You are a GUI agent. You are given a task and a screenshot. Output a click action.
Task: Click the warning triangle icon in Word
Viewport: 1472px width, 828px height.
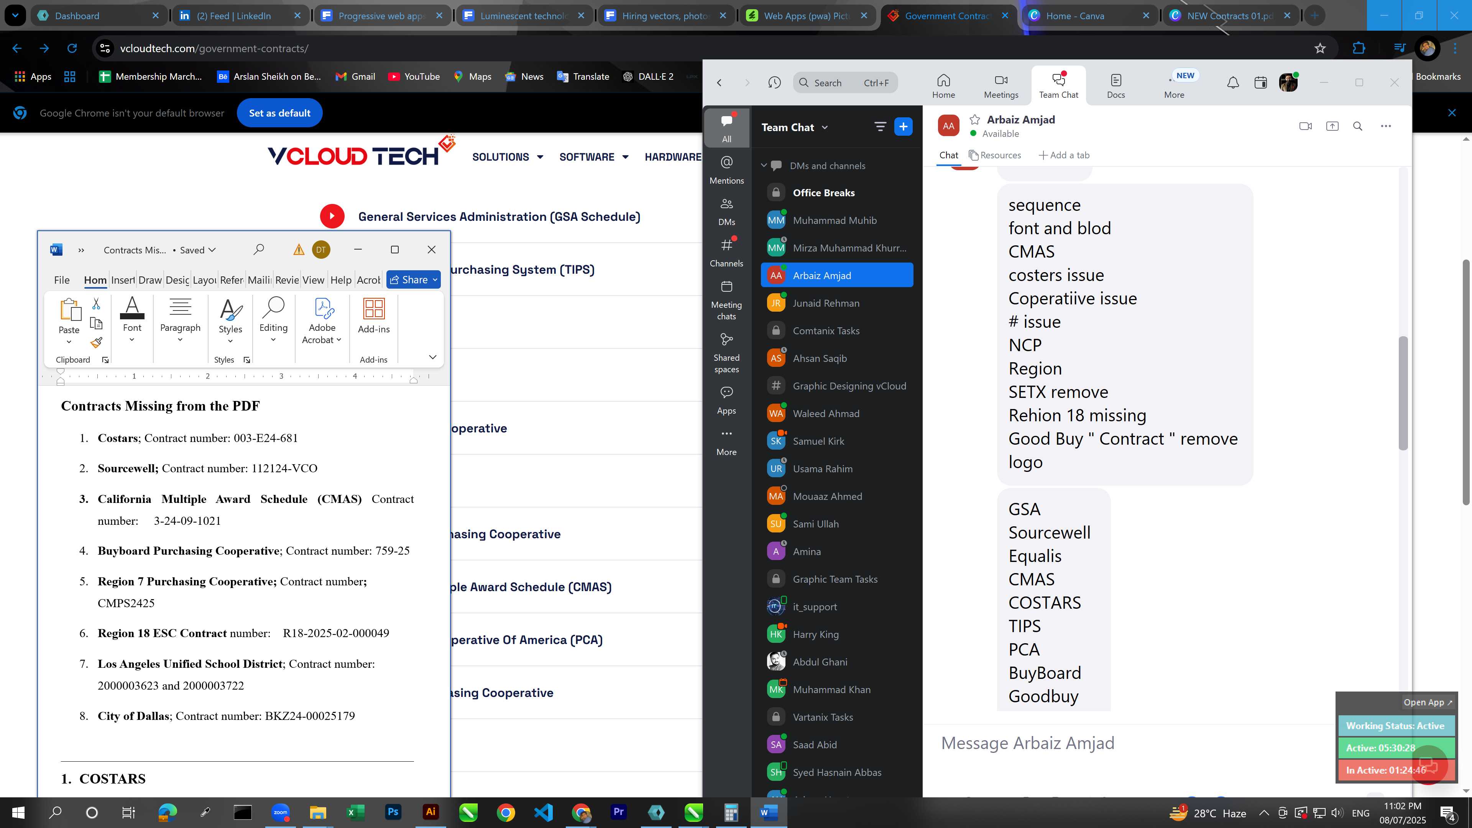pyautogui.click(x=298, y=250)
